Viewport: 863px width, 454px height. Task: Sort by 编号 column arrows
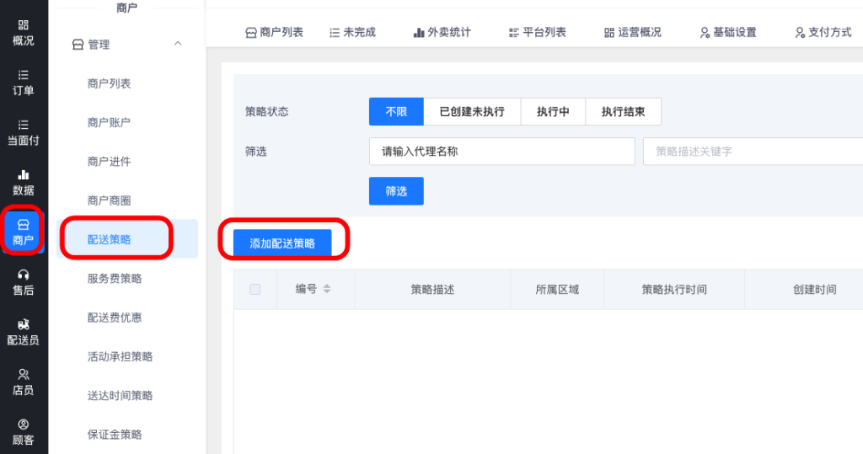(x=327, y=290)
